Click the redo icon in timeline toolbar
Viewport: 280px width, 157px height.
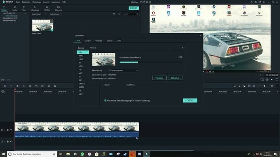[x=11, y=86]
